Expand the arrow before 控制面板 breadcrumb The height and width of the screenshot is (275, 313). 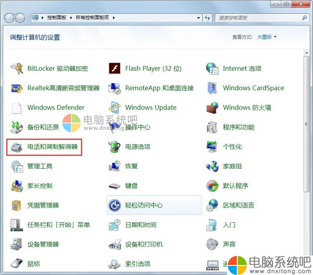coord(43,18)
